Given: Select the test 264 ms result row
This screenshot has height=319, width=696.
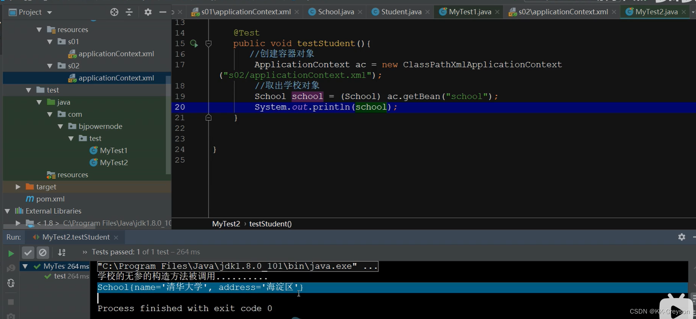Looking at the screenshot, I should (x=67, y=276).
